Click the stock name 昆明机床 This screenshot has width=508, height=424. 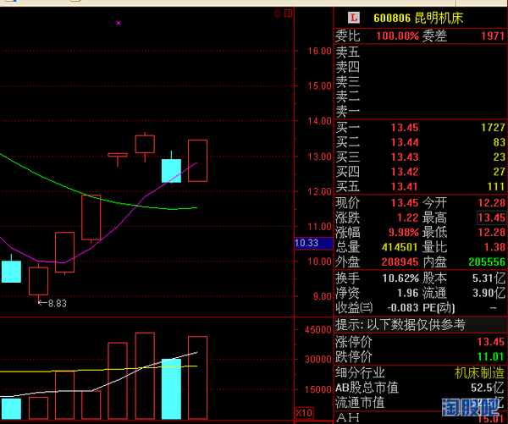(x=439, y=18)
